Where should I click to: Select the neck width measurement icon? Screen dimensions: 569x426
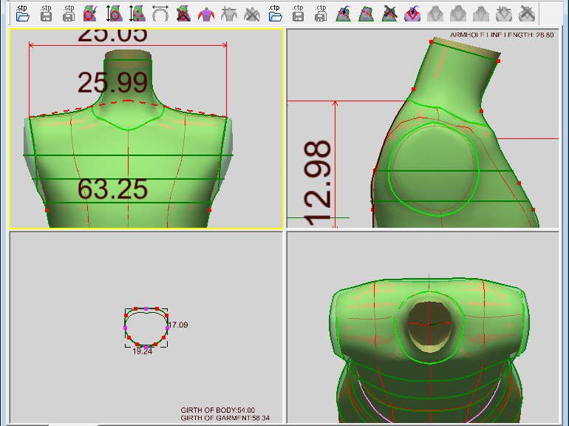tap(160, 13)
